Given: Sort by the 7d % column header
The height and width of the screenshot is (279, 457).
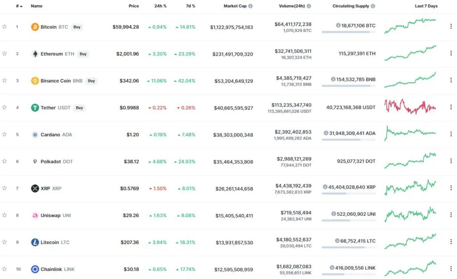Looking at the screenshot, I should click(x=191, y=6).
